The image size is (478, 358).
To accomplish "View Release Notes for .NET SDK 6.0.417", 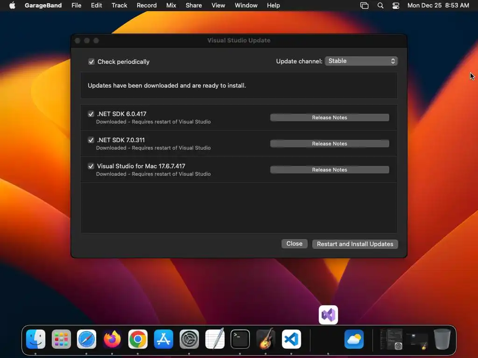I will click(330, 117).
